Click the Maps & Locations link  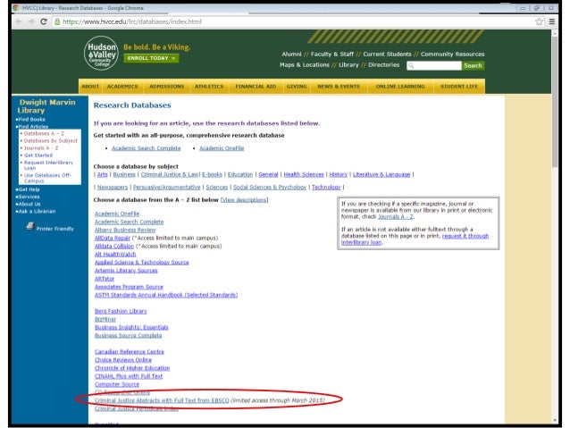click(x=305, y=64)
